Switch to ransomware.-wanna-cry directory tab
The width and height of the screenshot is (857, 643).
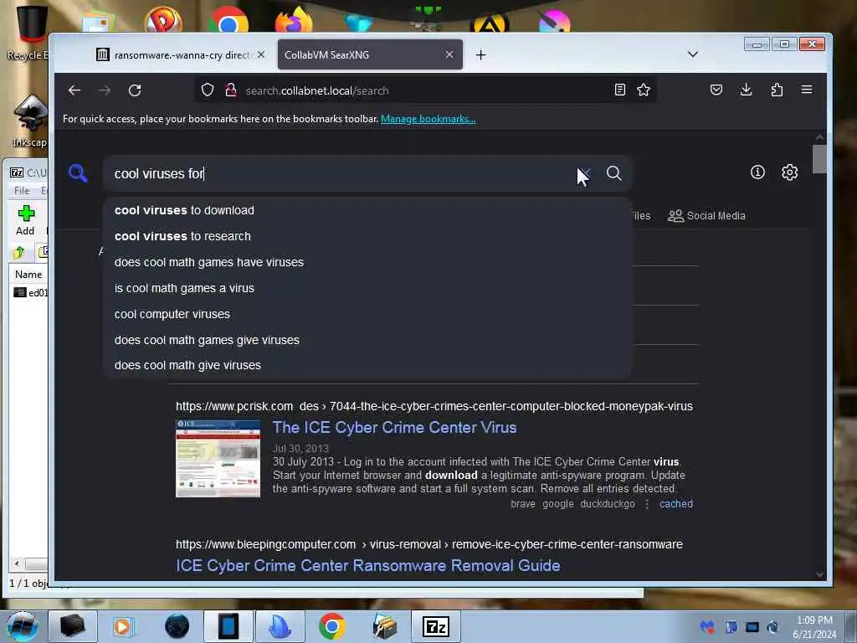[173, 54]
